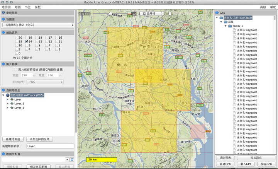The height and width of the screenshot is (169, 278).
Task: Click the 路线 folder icon
Action: [x=225, y=22]
